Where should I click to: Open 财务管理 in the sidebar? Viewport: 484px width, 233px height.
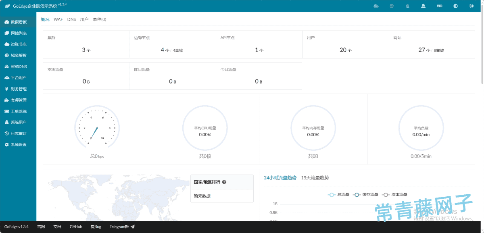click(x=18, y=89)
